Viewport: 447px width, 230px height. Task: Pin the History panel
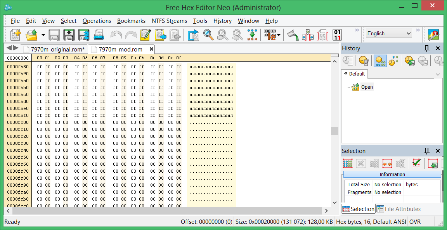pos(427,48)
